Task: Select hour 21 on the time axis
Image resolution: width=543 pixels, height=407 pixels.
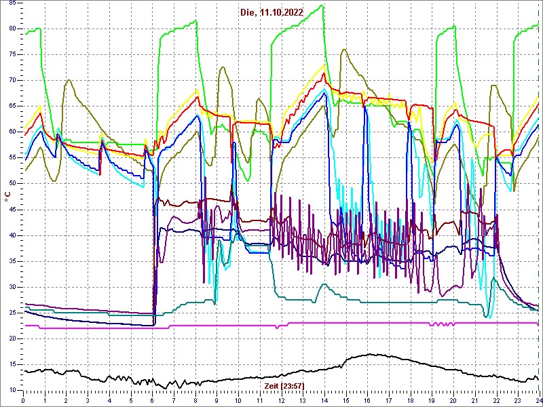Action: pyautogui.click(x=474, y=400)
